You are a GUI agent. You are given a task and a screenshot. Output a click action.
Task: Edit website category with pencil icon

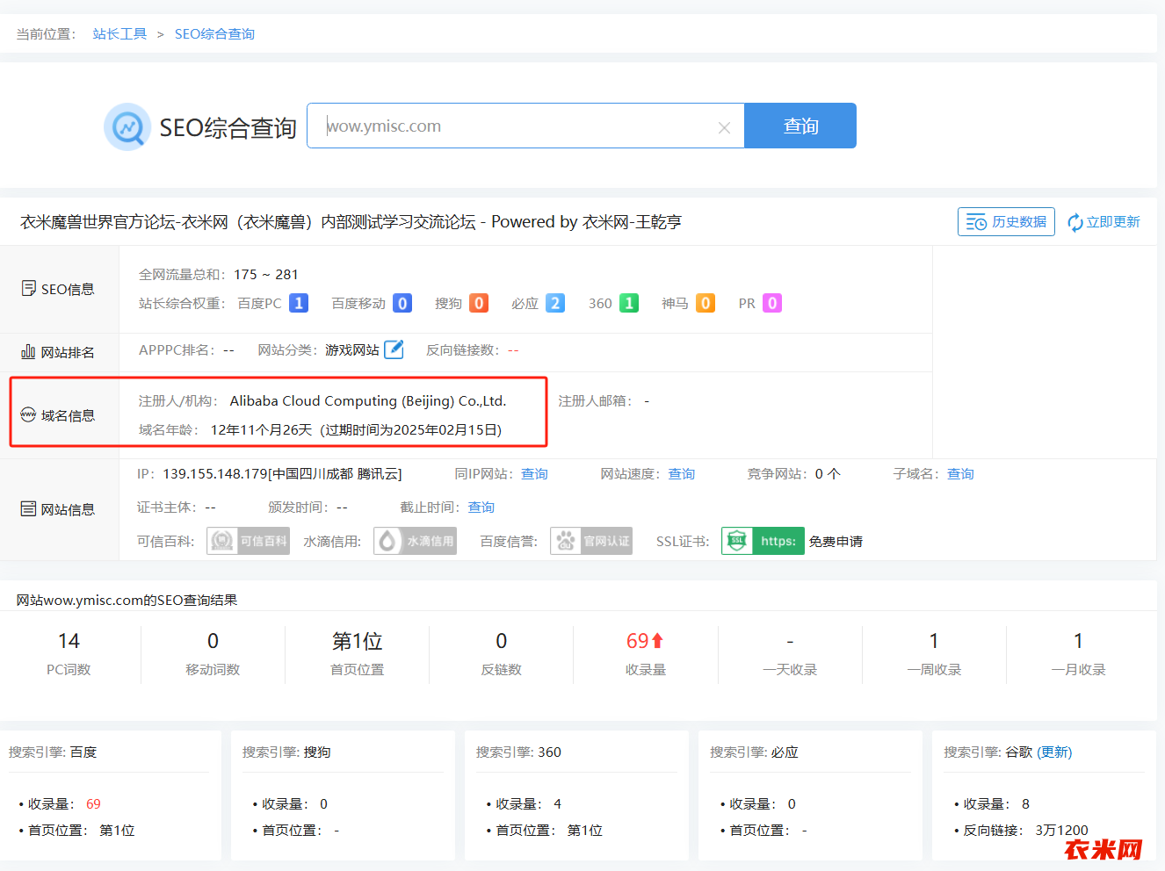click(x=394, y=349)
